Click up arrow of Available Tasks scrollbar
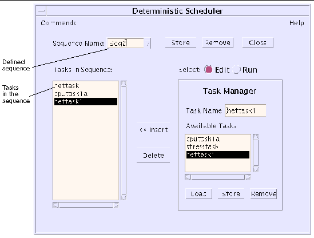The image size is (314, 238). (256, 137)
